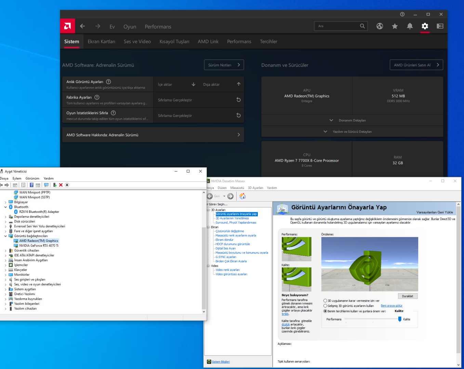Collapse Görüntü bağdaştırıcıları node
The width and height of the screenshot is (464, 369).
pyautogui.click(x=5, y=236)
